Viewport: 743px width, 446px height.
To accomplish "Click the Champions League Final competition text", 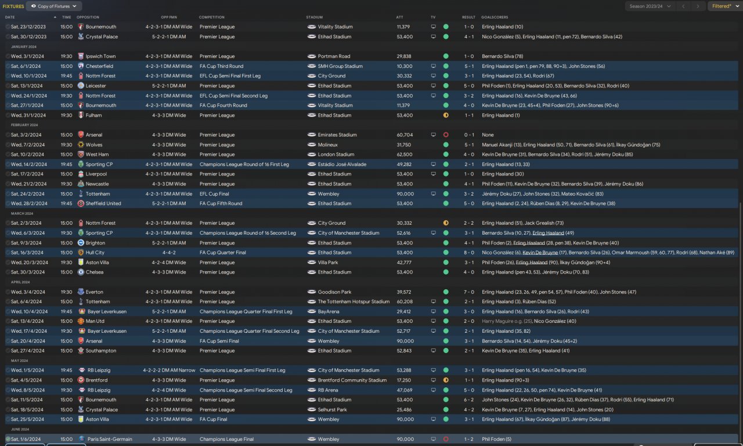I will point(227,439).
